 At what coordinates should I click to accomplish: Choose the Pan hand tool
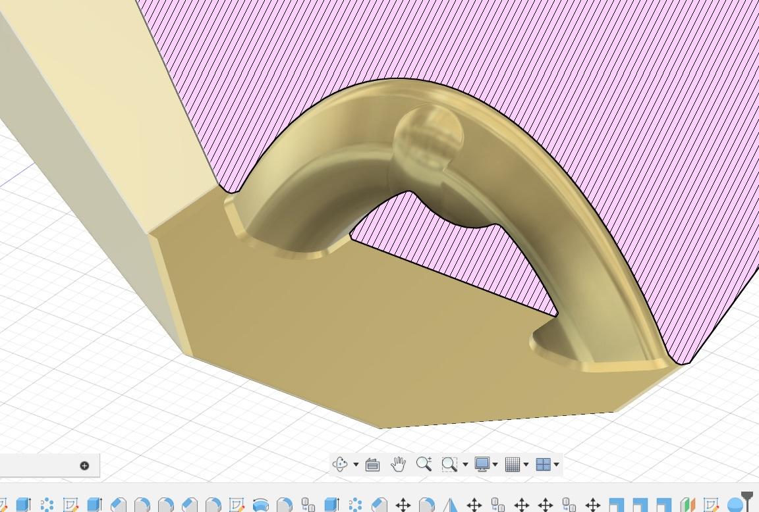click(x=398, y=464)
